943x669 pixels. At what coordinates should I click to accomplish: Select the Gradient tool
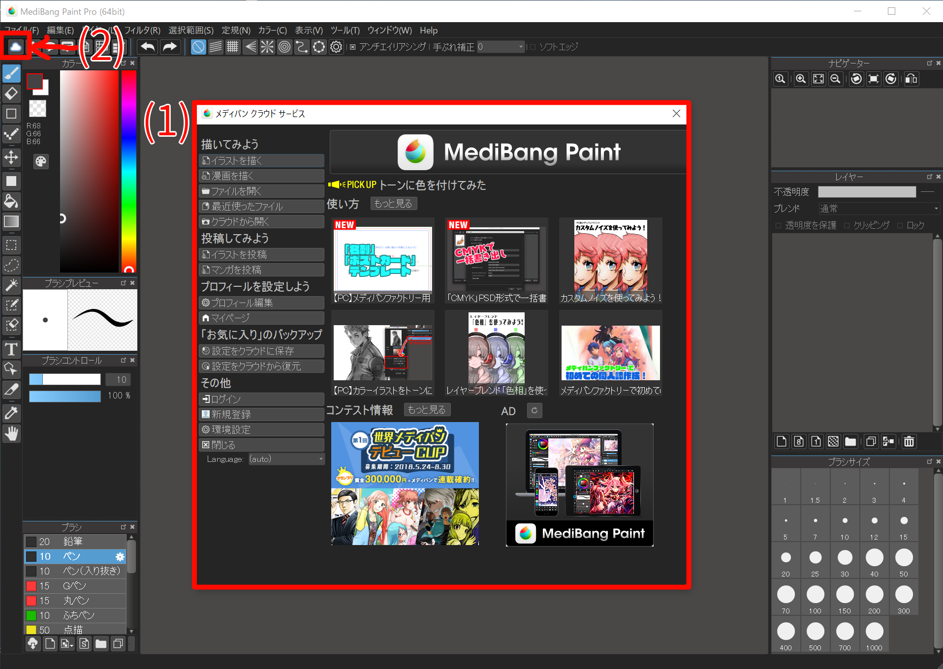tap(11, 221)
